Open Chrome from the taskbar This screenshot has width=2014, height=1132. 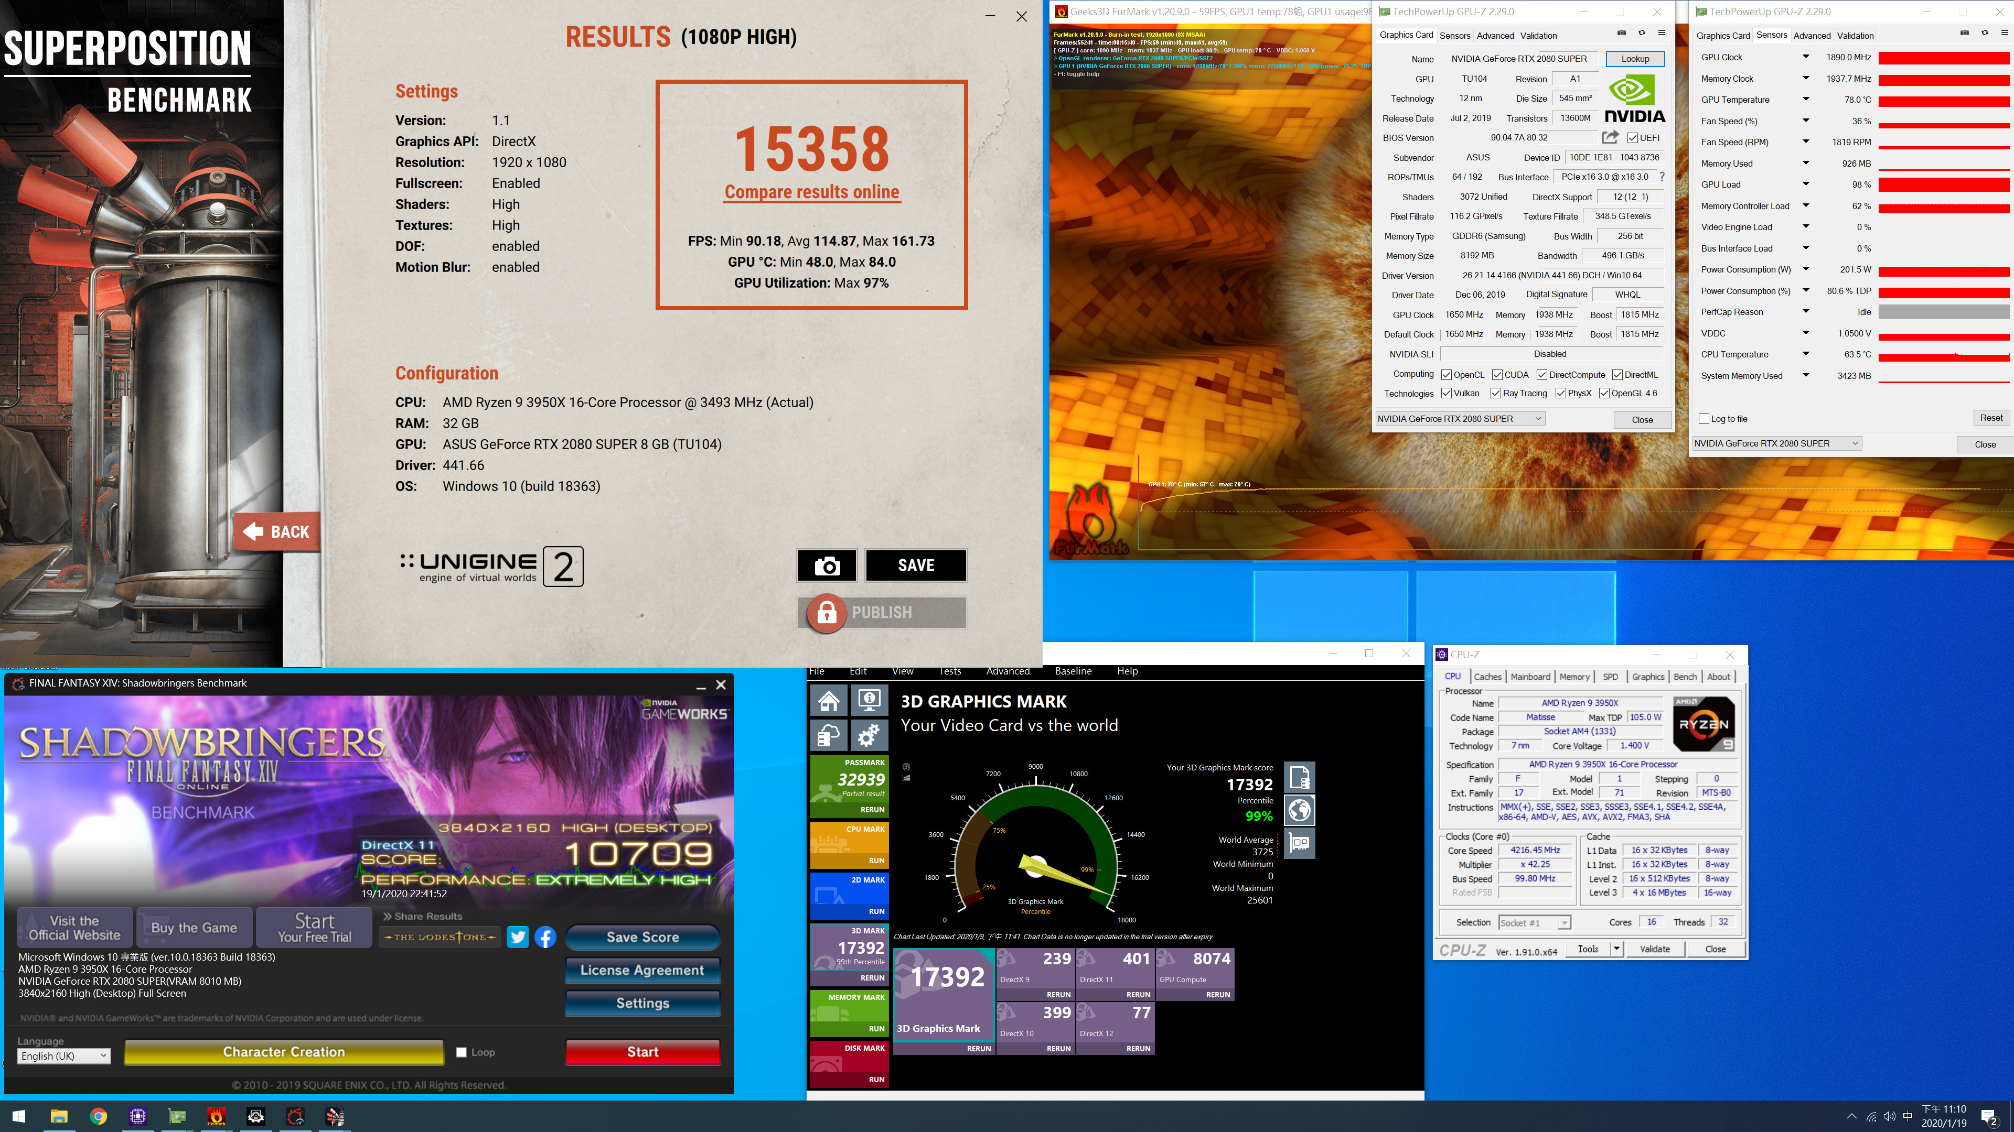99,1116
